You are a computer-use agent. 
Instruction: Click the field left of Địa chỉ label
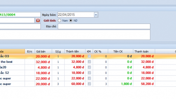20,26
